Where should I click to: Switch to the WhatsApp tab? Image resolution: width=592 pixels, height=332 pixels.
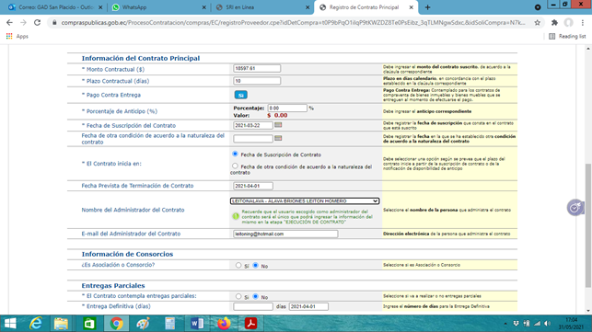[159, 7]
